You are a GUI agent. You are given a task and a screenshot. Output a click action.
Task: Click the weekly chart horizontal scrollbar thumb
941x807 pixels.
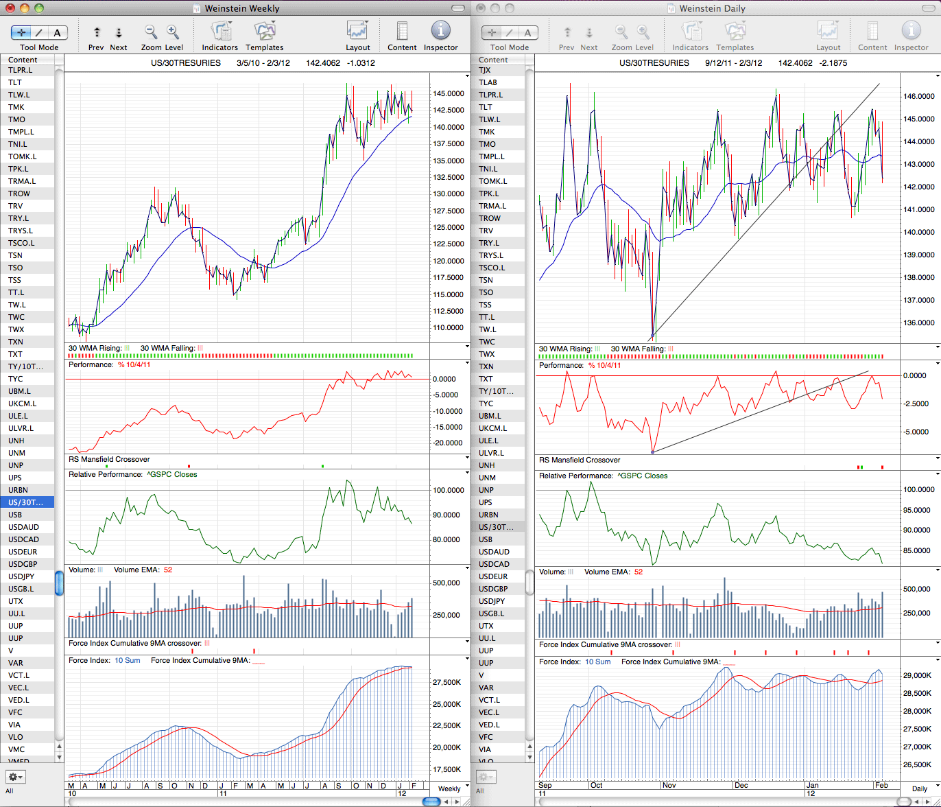point(431,802)
